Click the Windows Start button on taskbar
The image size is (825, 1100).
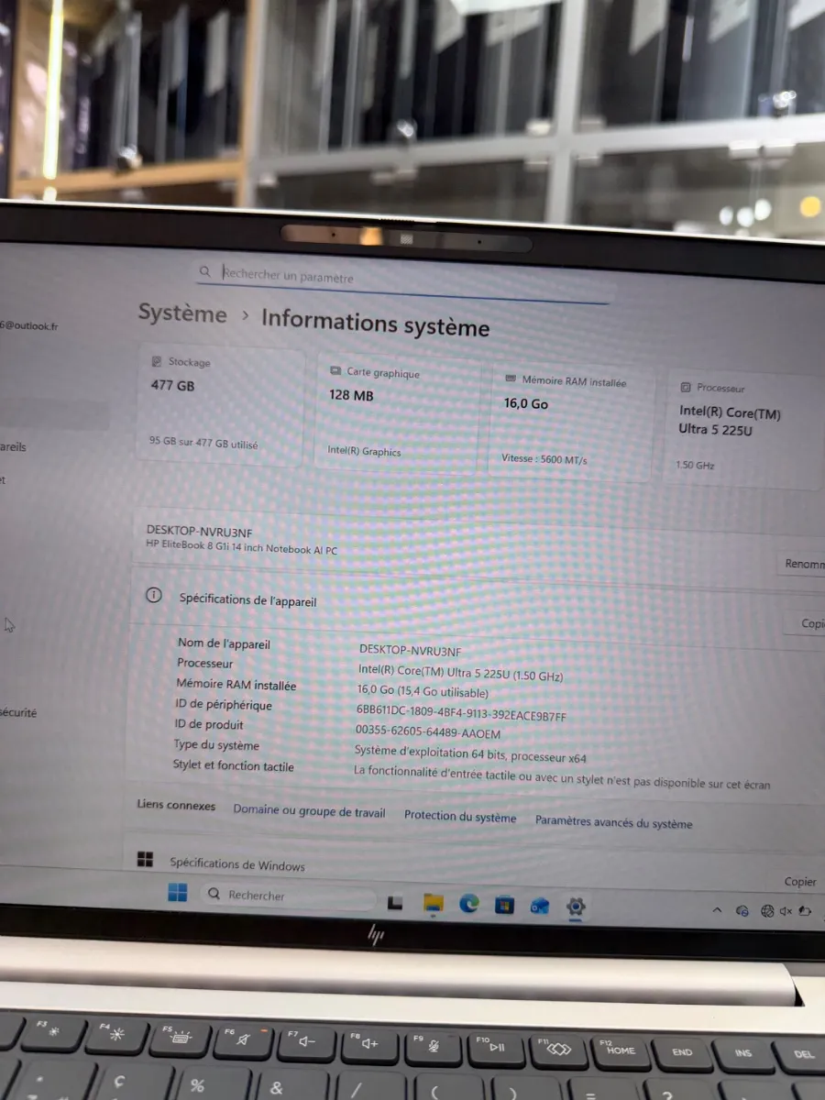(x=178, y=893)
